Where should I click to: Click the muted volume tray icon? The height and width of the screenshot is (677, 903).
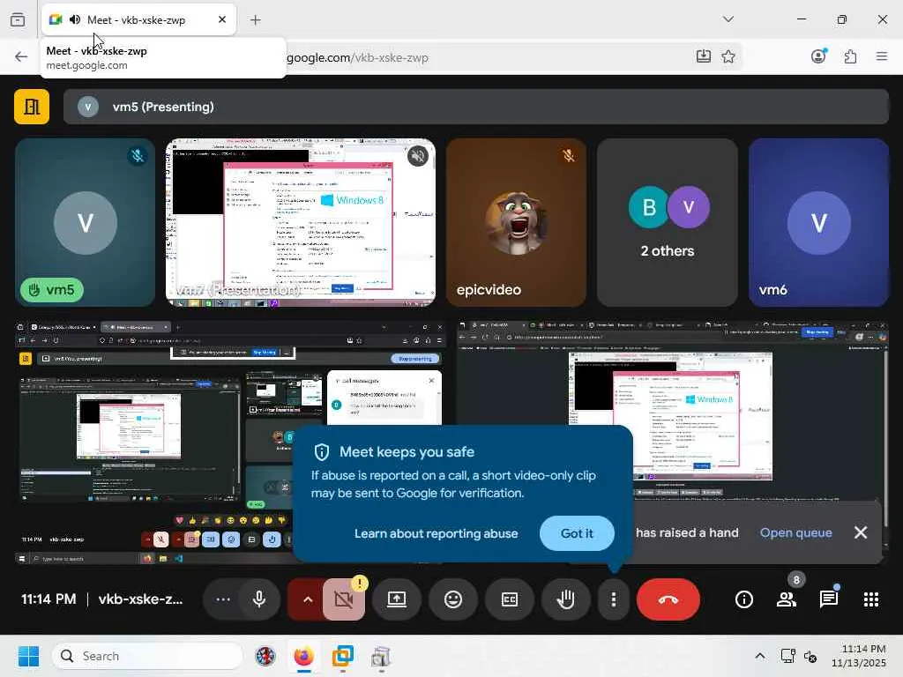coord(810,656)
